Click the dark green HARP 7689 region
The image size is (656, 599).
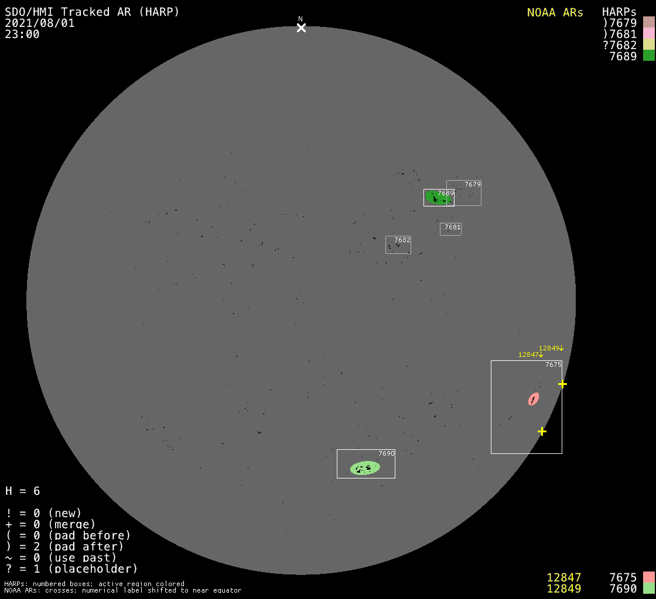[438, 197]
